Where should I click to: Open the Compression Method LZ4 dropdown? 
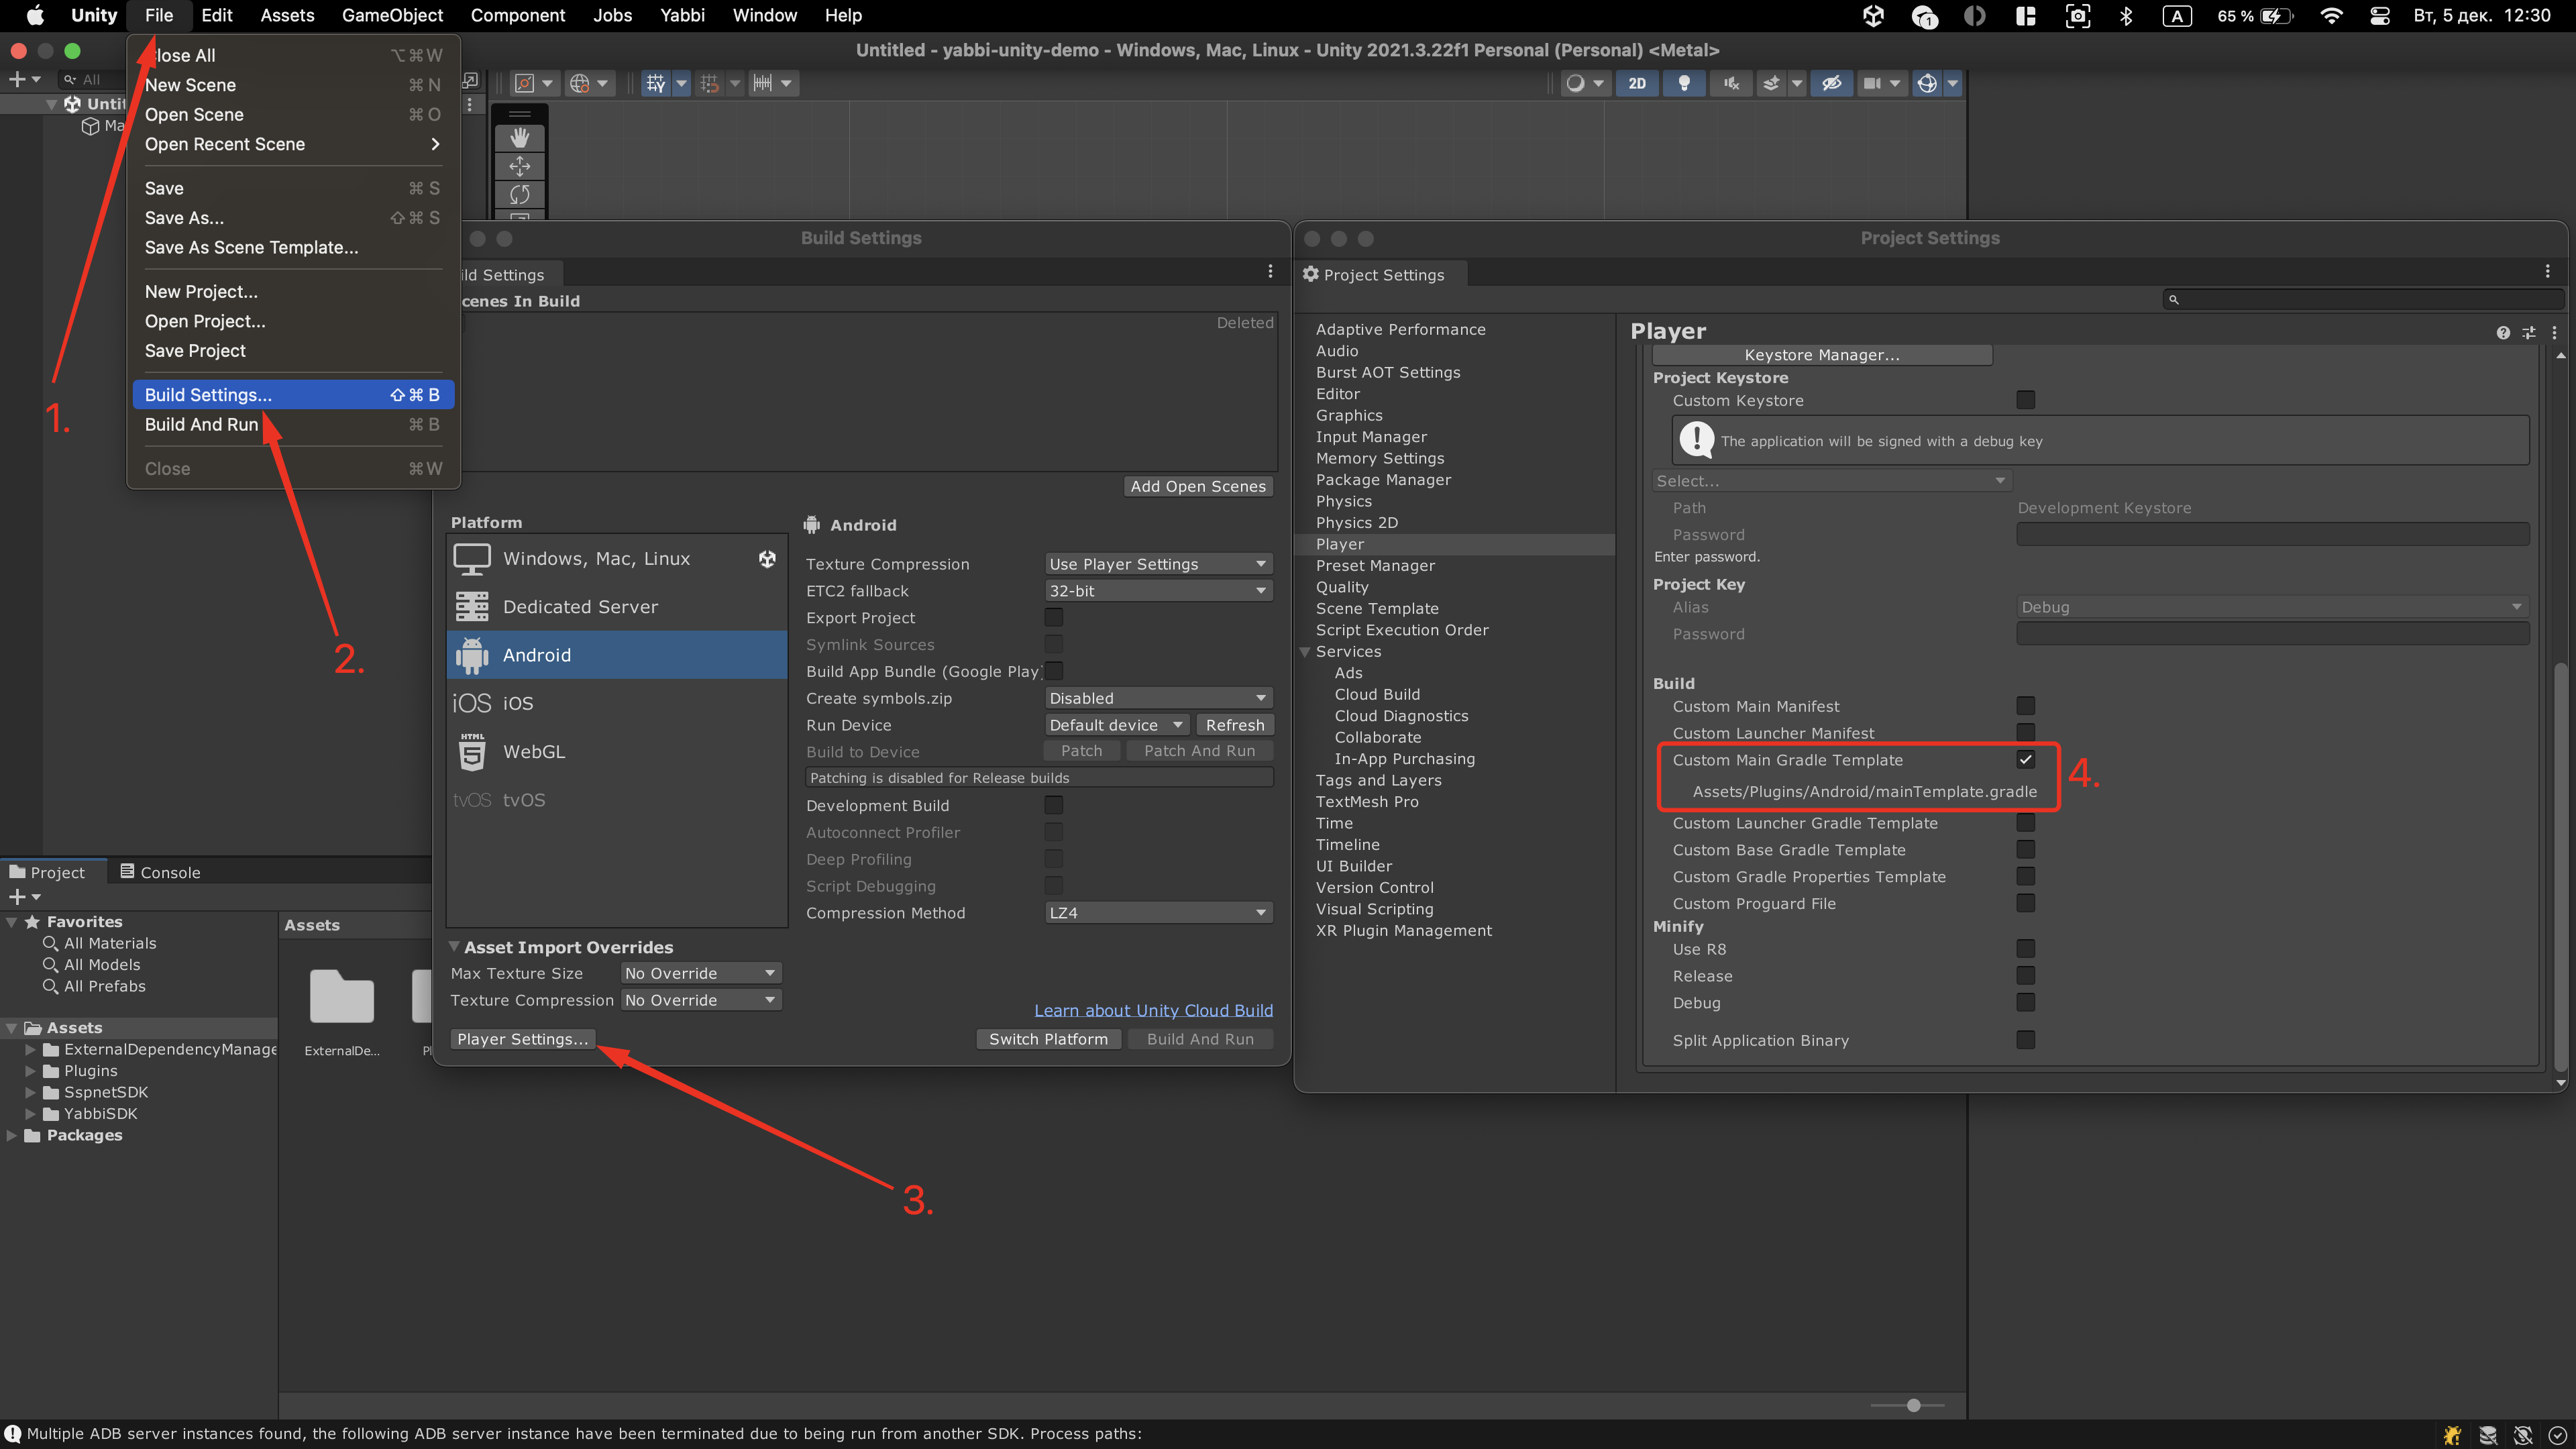tap(1158, 913)
